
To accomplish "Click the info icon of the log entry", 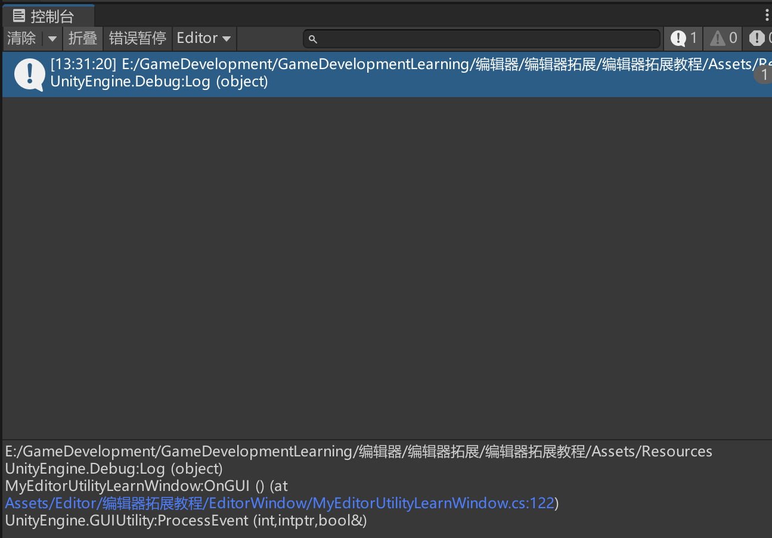I will pyautogui.click(x=29, y=74).
